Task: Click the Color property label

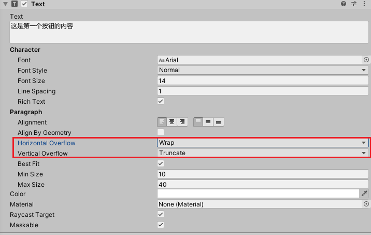Action: tap(18, 194)
